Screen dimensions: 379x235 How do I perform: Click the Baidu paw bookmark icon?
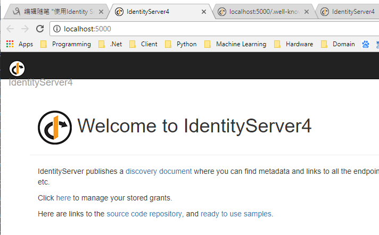tap(366, 44)
